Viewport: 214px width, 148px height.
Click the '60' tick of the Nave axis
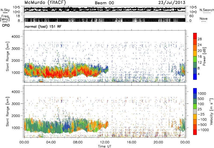tap(191, 16)
